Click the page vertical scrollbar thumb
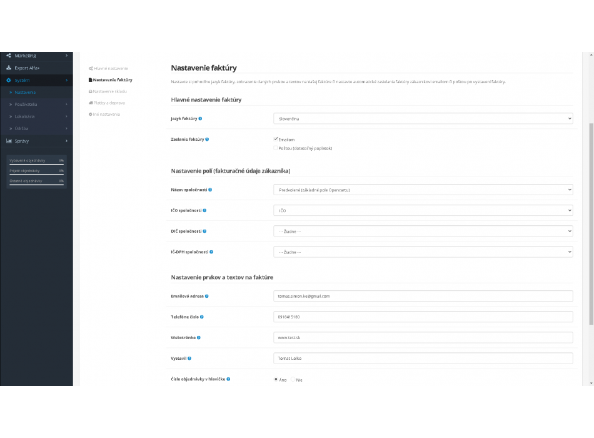 591,224
